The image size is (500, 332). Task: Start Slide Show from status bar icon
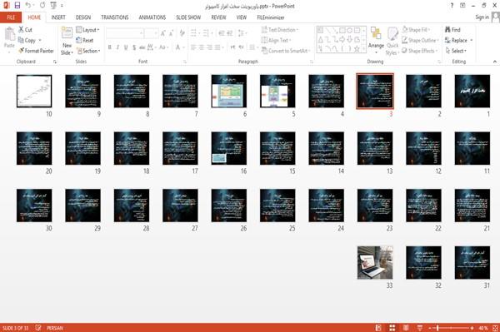(420, 328)
